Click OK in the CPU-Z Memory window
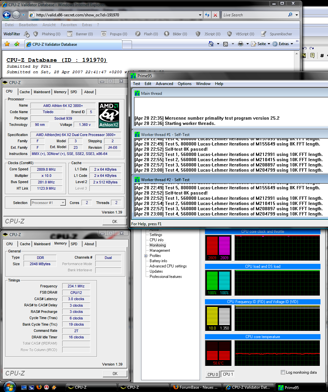This screenshot has height=392, width=328. (x=115, y=373)
